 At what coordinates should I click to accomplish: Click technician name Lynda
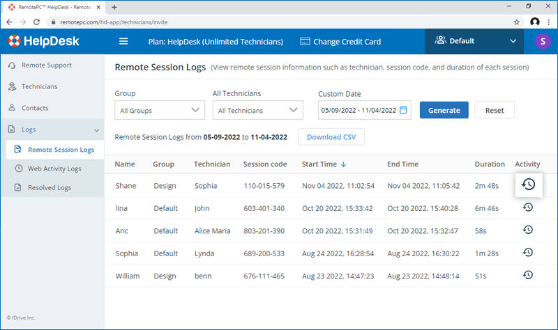(204, 253)
